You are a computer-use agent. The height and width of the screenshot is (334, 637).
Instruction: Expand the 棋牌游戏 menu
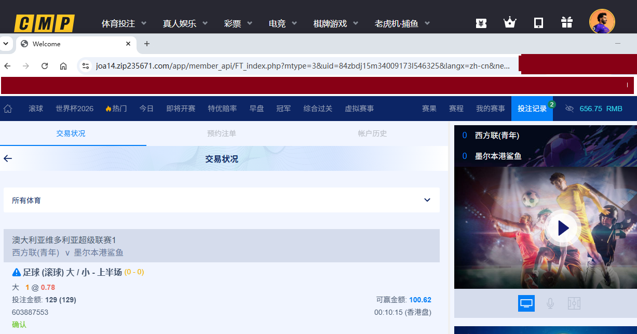(337, 23)
